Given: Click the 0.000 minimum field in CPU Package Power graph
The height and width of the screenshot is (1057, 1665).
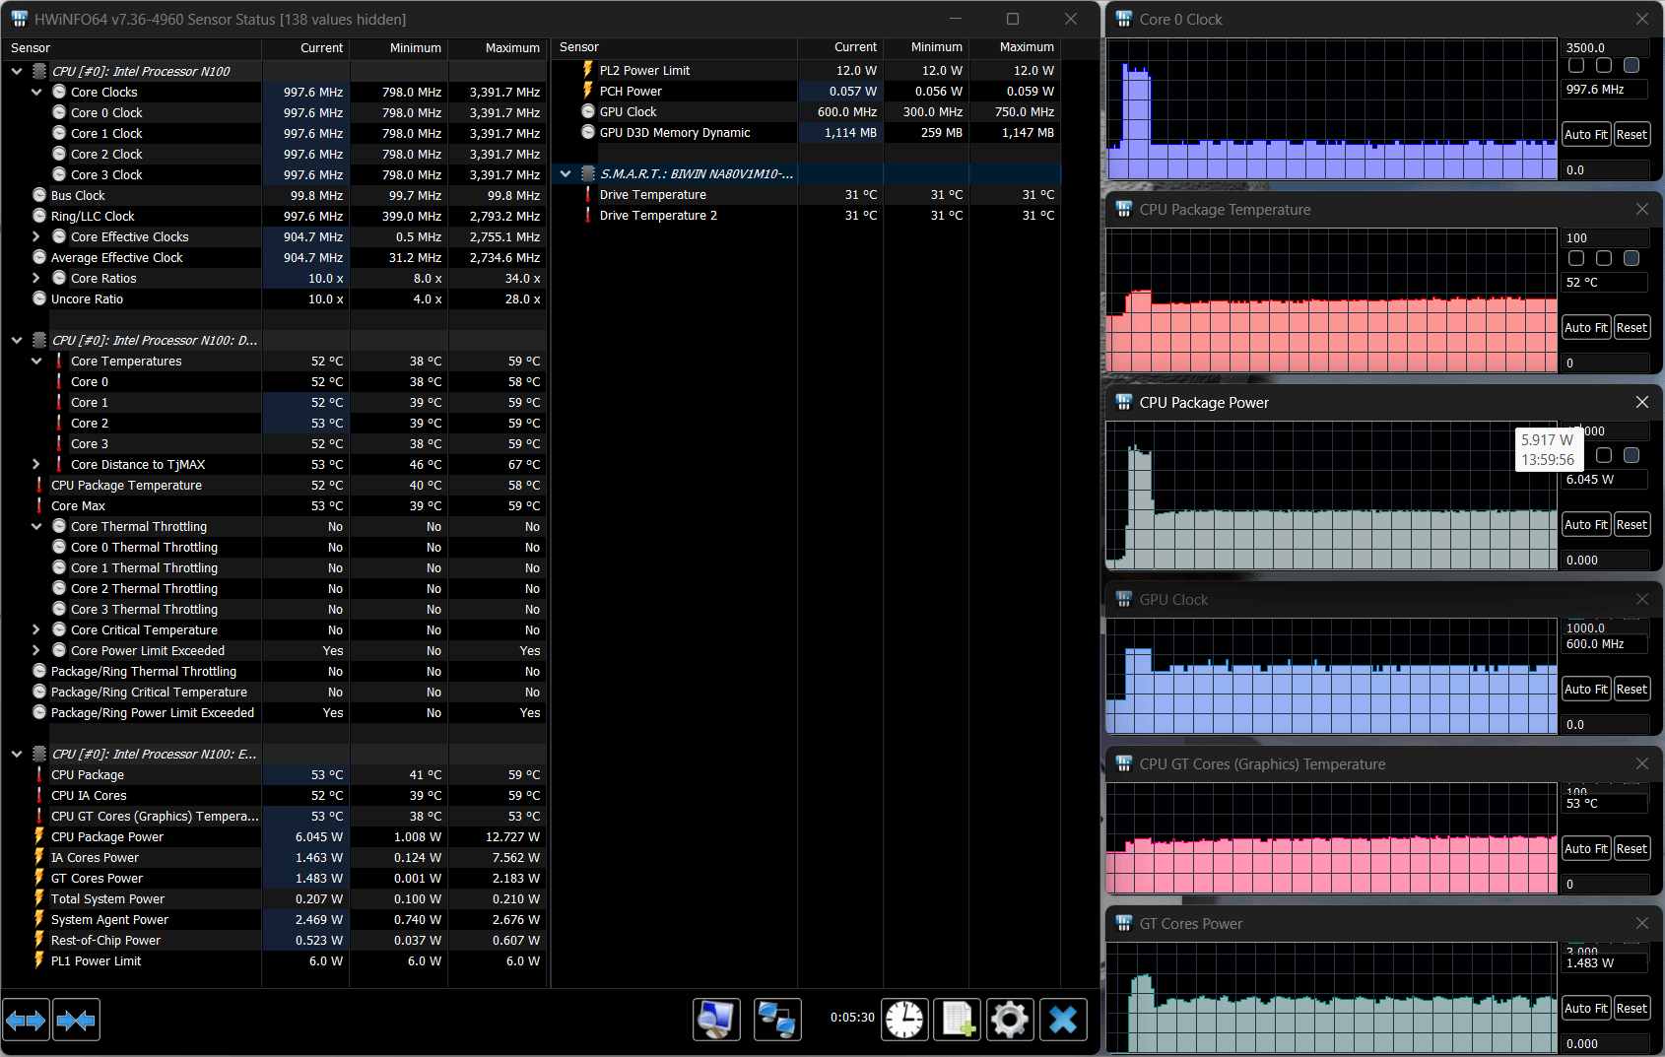Looking at the screenshot, I should pyautogui.click(x=1606, y=560).
